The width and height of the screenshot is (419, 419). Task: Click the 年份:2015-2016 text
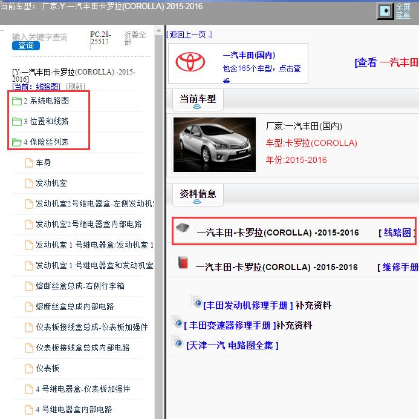[x=296, y=160]
